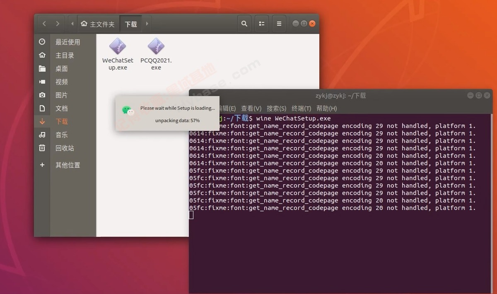
Task: Click the PCQQ2021.exe file name
Action: coord(156,64)
